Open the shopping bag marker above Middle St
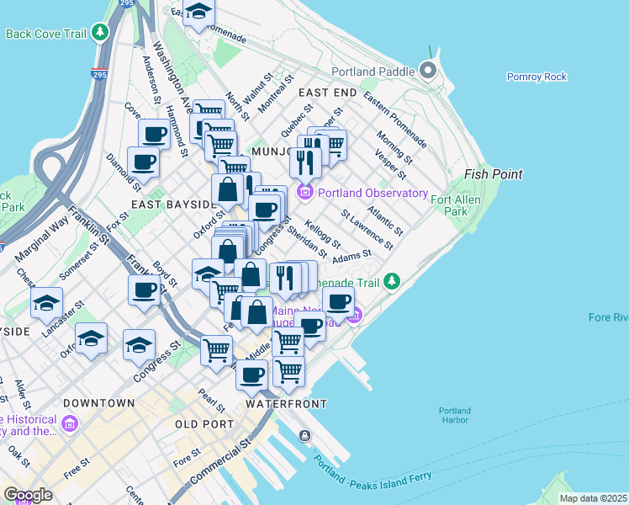 (257, 314)
